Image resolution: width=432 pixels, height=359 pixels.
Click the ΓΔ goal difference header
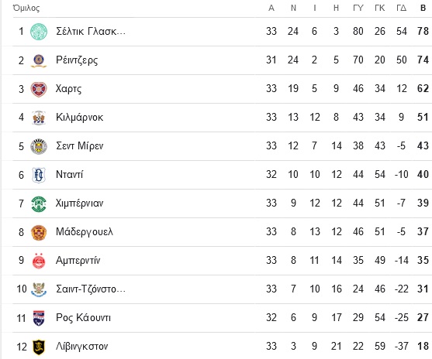(402, 8)
